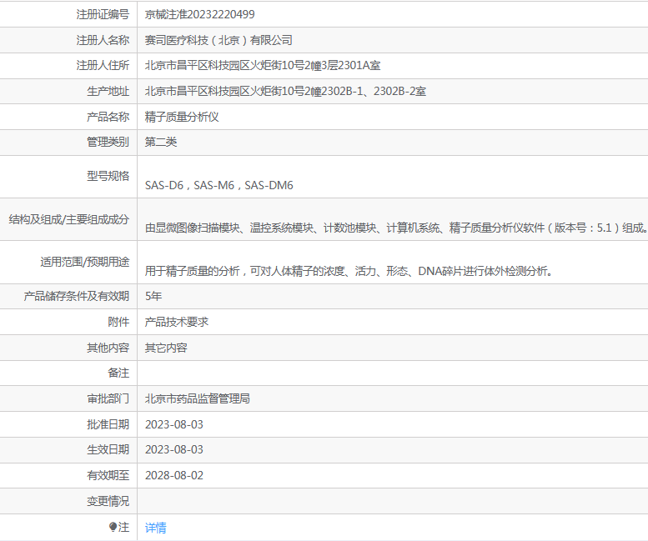Click the 结构及组成/主要组成成分 label
The image size is (648, 541).
pos(69,219)
